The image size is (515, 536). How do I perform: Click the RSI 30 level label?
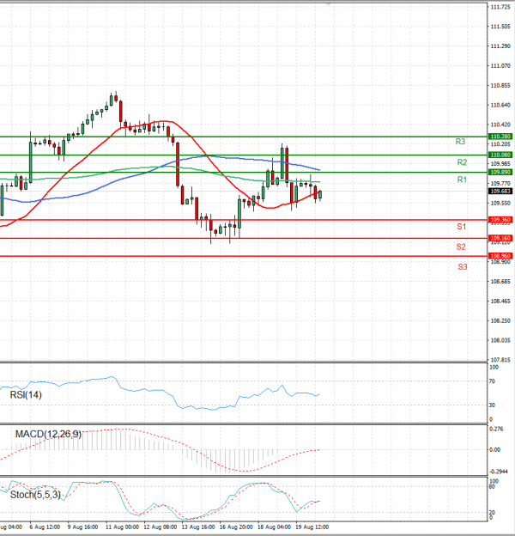[x=492, y=405]
